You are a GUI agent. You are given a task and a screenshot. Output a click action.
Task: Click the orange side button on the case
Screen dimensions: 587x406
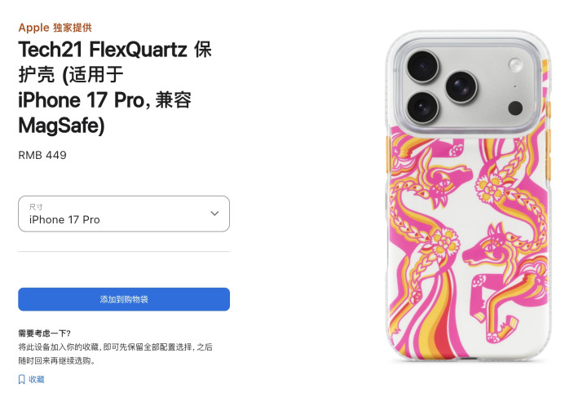[387, 154]
